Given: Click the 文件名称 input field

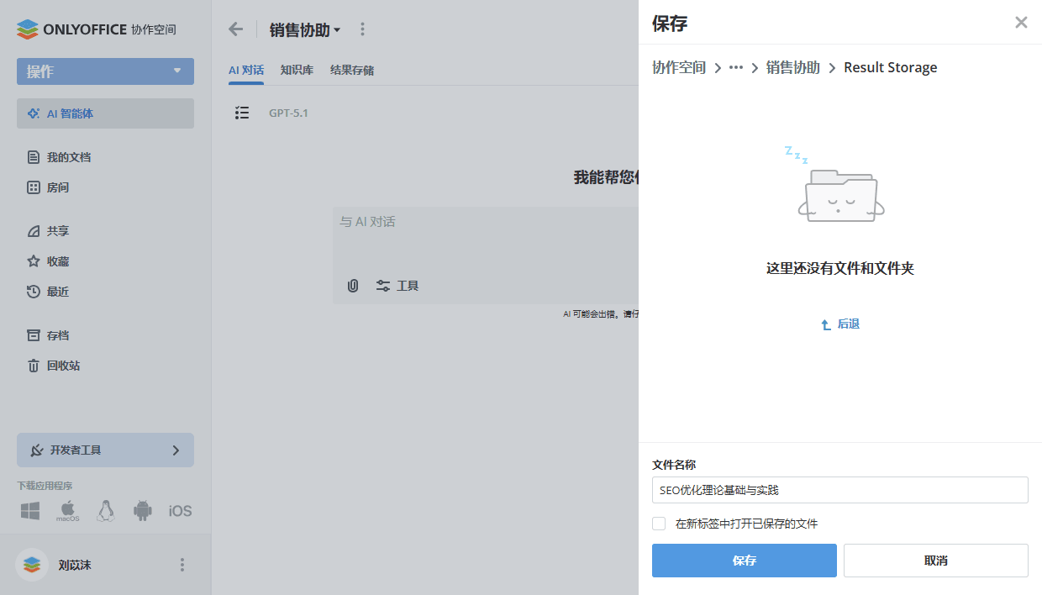Looking at the screenshot, I should coord(839,490).
